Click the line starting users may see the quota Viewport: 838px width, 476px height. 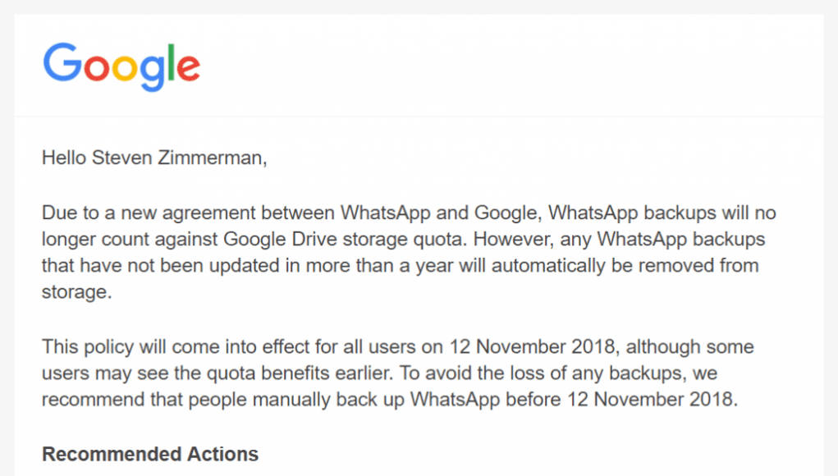(379, 373)
